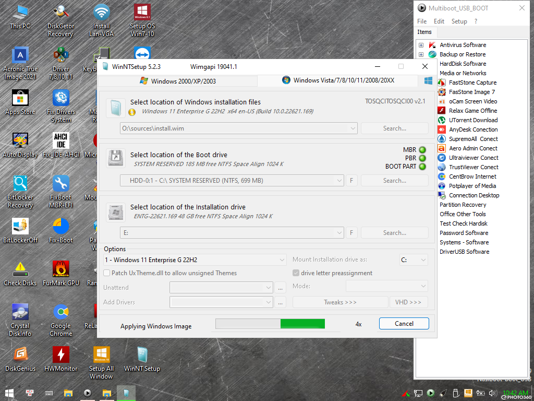The image size is (534, 401).
Task: Open Check Disks desktop icon
Action: click(20, 274)
